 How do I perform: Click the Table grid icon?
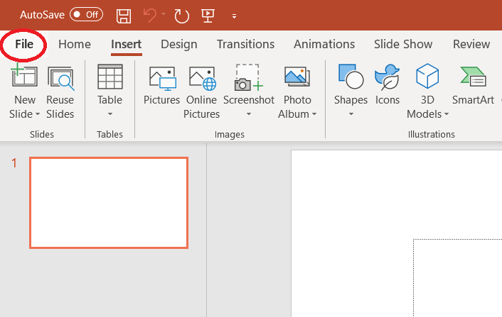click(x=110, y=77)
